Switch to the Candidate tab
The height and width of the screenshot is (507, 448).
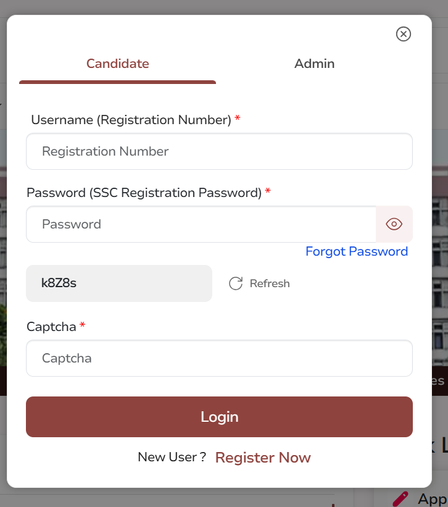[117, 64]
